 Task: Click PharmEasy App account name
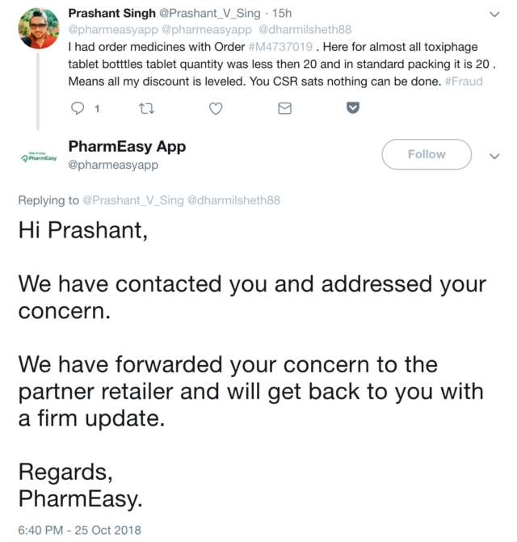click(127, 146)
